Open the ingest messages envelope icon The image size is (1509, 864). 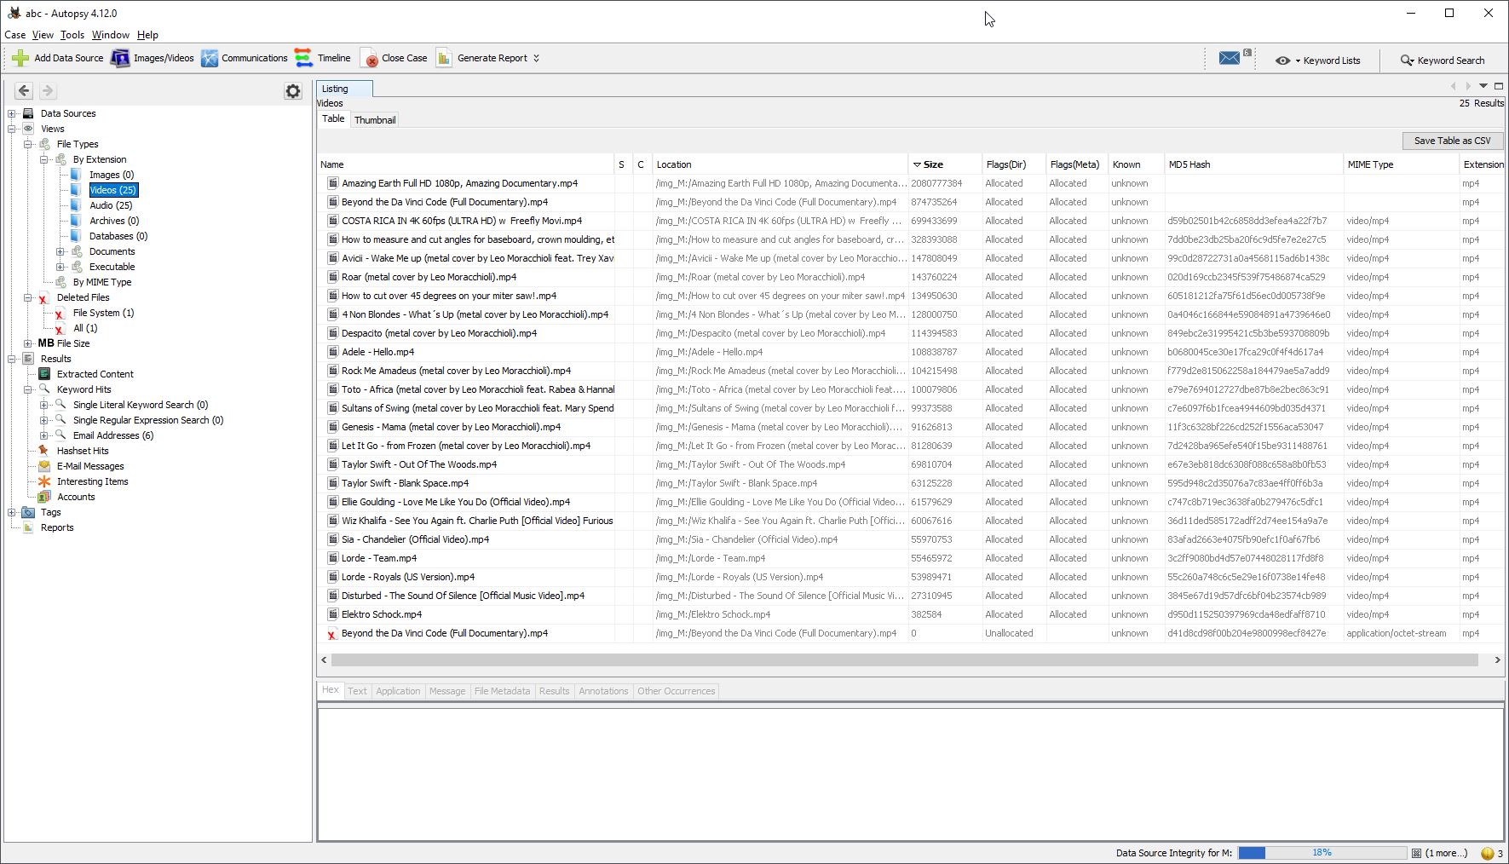1230,58
